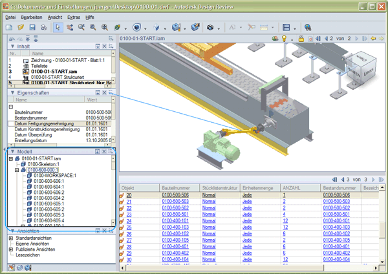Open the line weight dropdown arrow
The width and height of the screenshot is (388, 274).
(x=295, y=29)
